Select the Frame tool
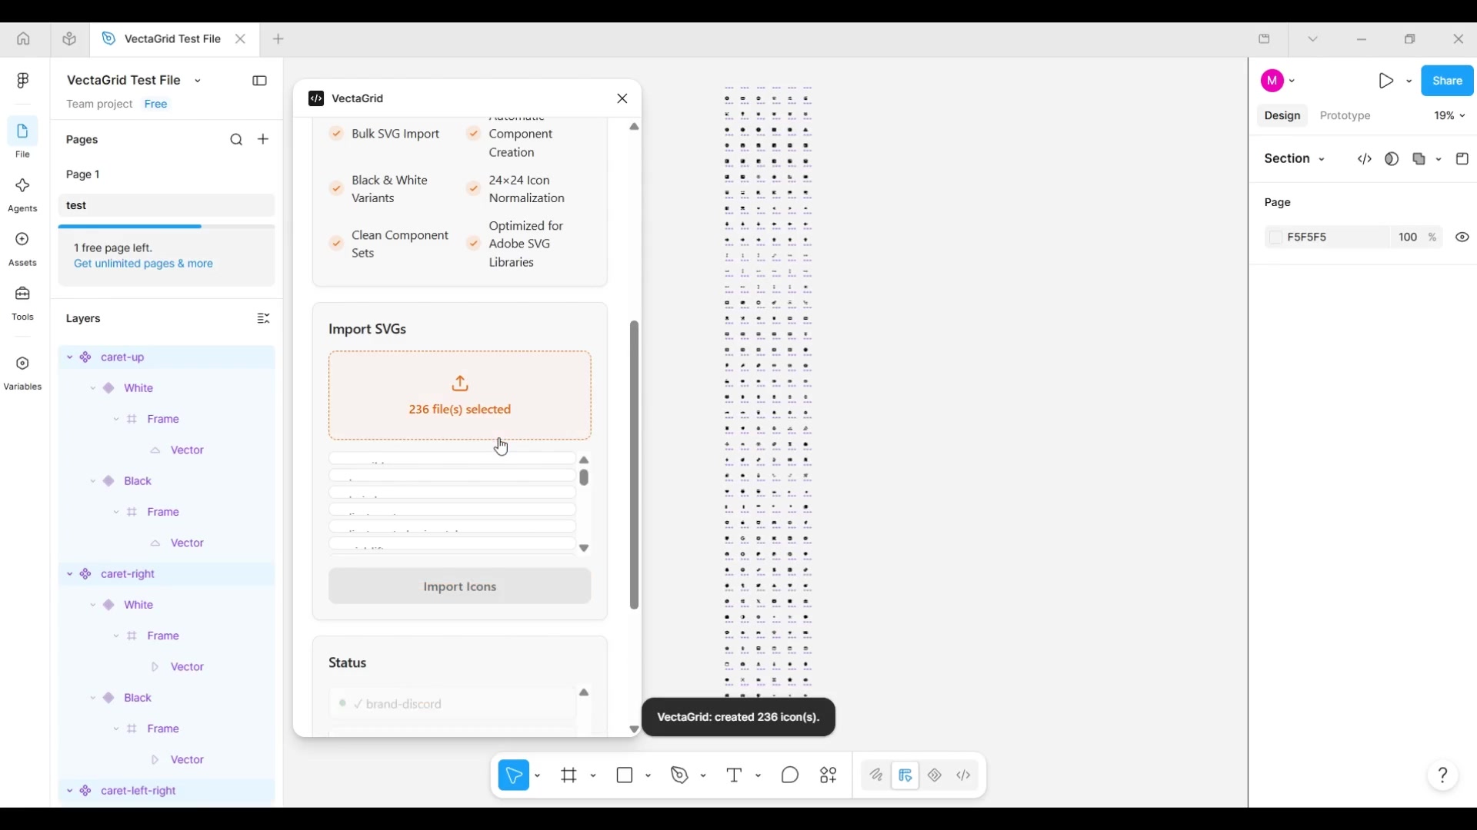The image size is (1477, 830). tap(569, 775)
